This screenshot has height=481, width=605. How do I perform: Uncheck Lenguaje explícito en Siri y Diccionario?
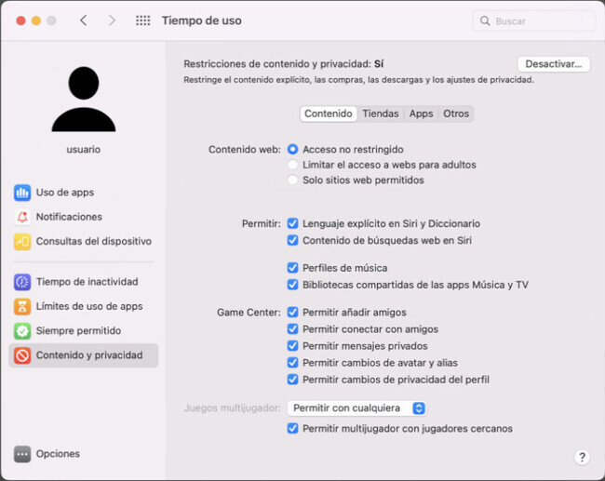pos(292,224)
